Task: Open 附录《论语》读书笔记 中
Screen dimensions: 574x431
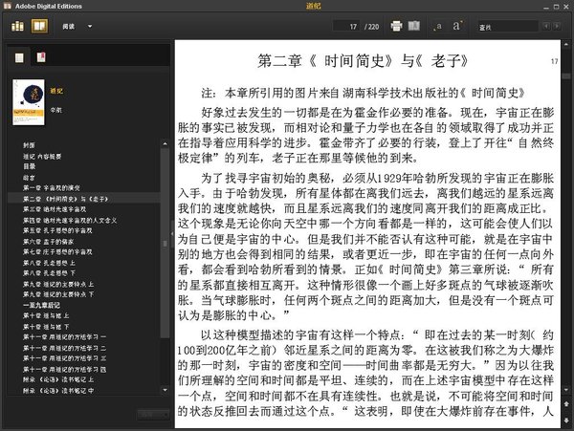Action: point(58,391)
